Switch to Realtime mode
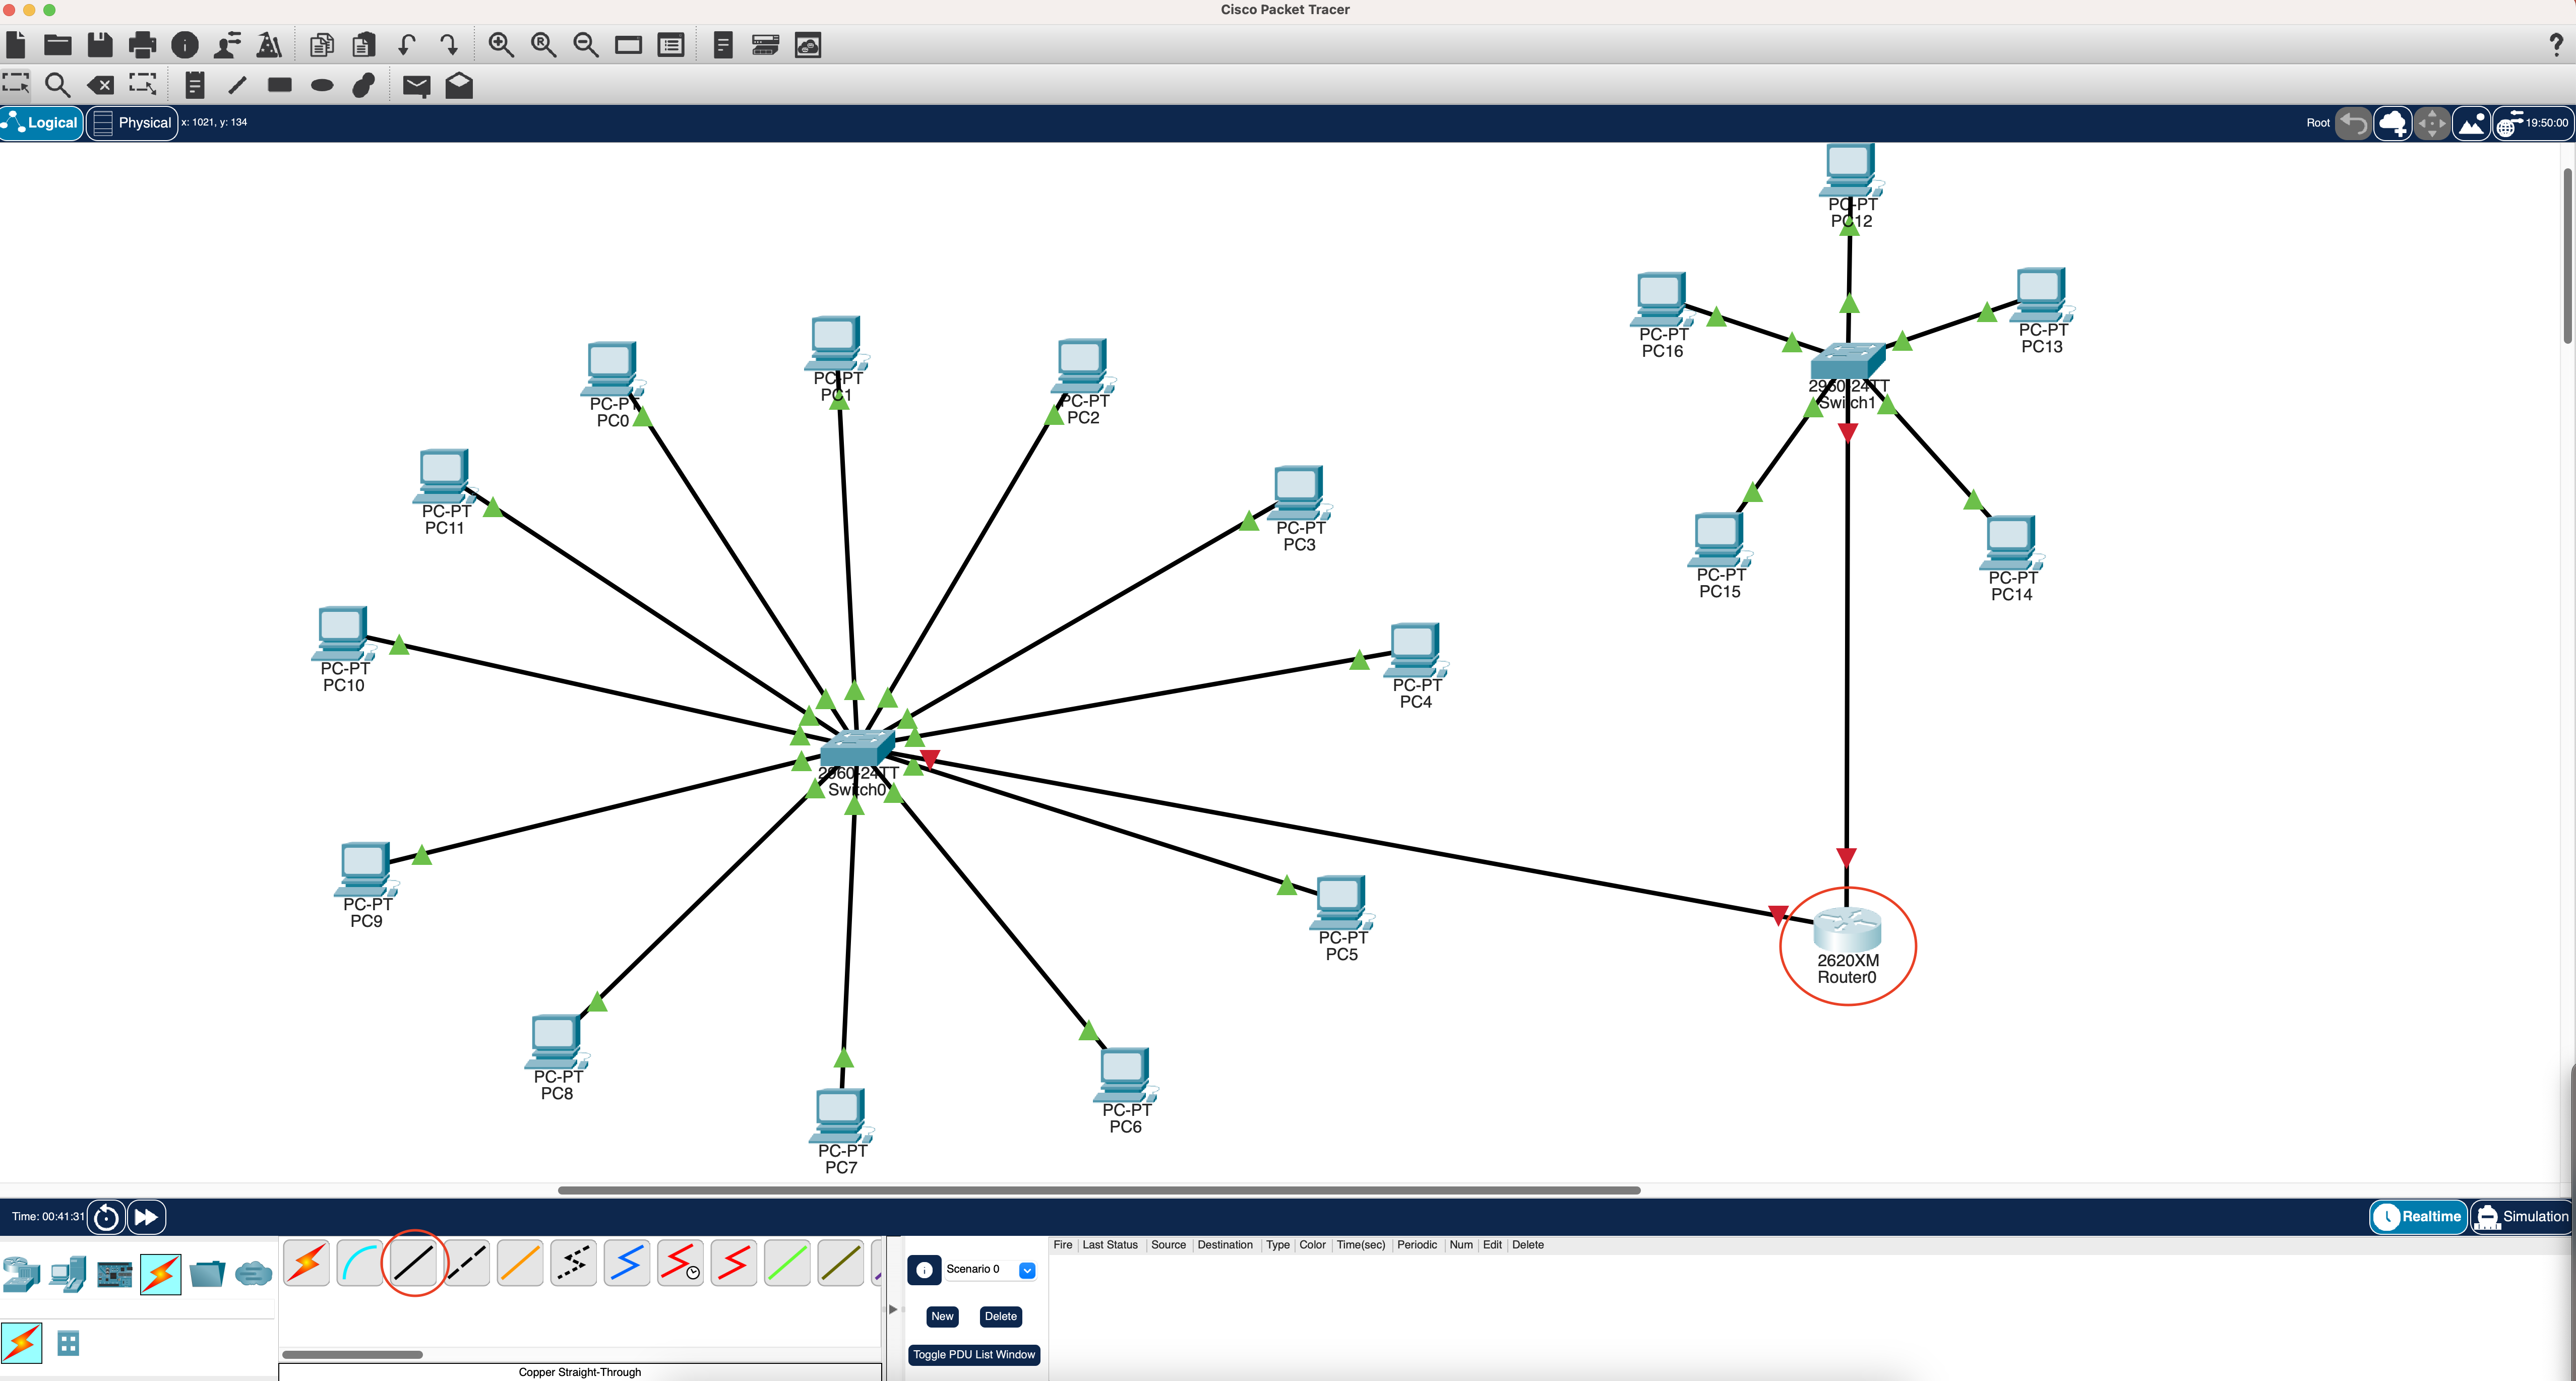This screenshot has height=1381, width=2576. (x=2418, y=1217)
